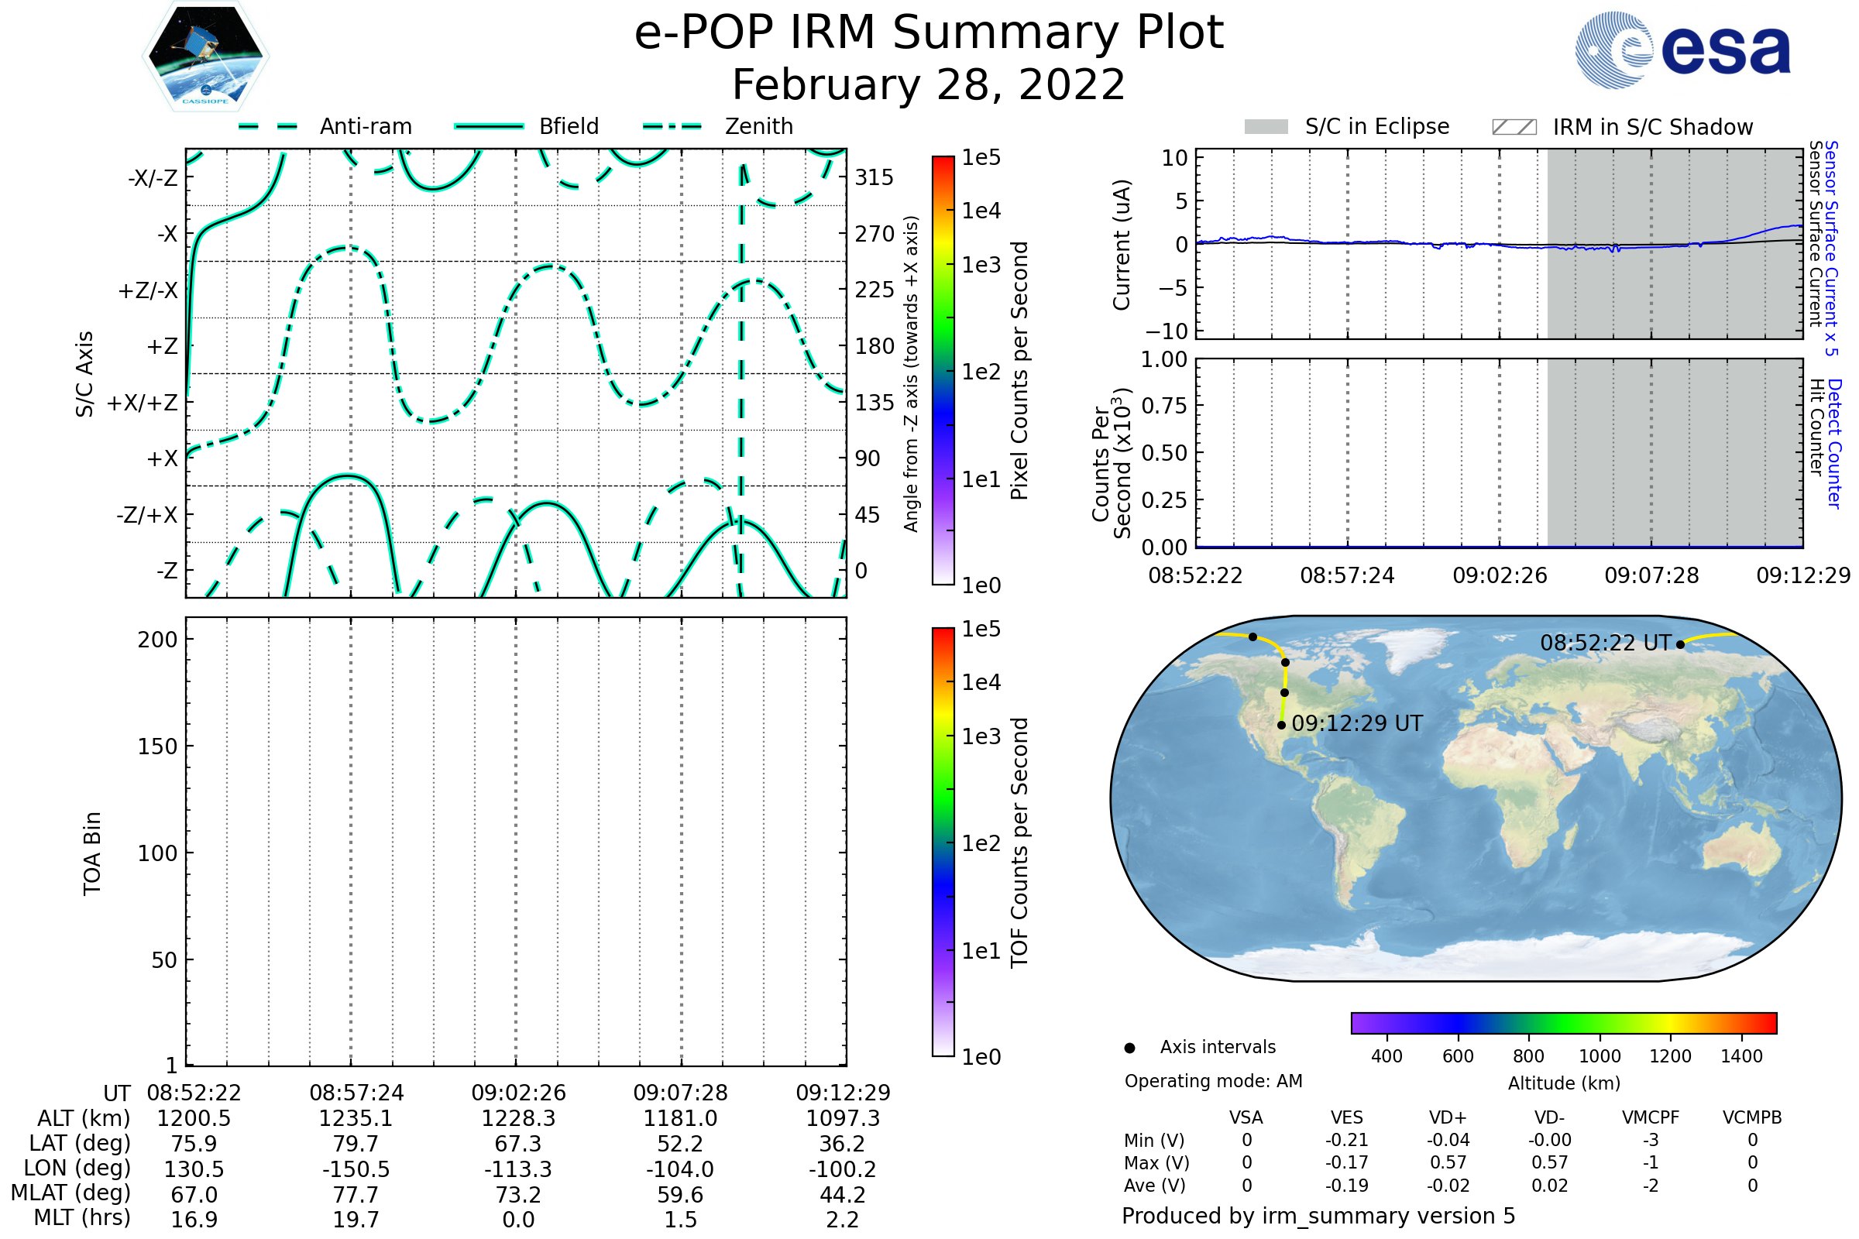Click the Anti-ram dashed legend line

[268, 126]
